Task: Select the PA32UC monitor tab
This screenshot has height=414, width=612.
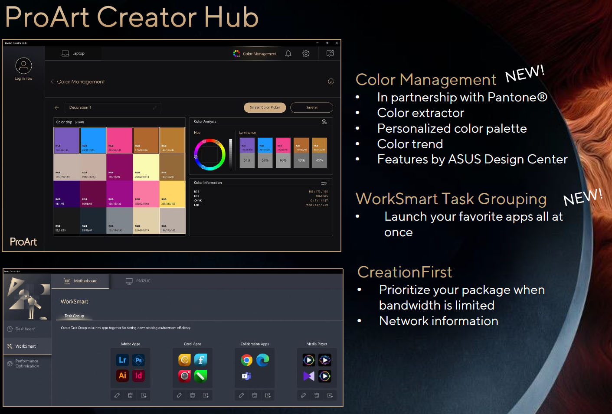Action: (138, 281)
